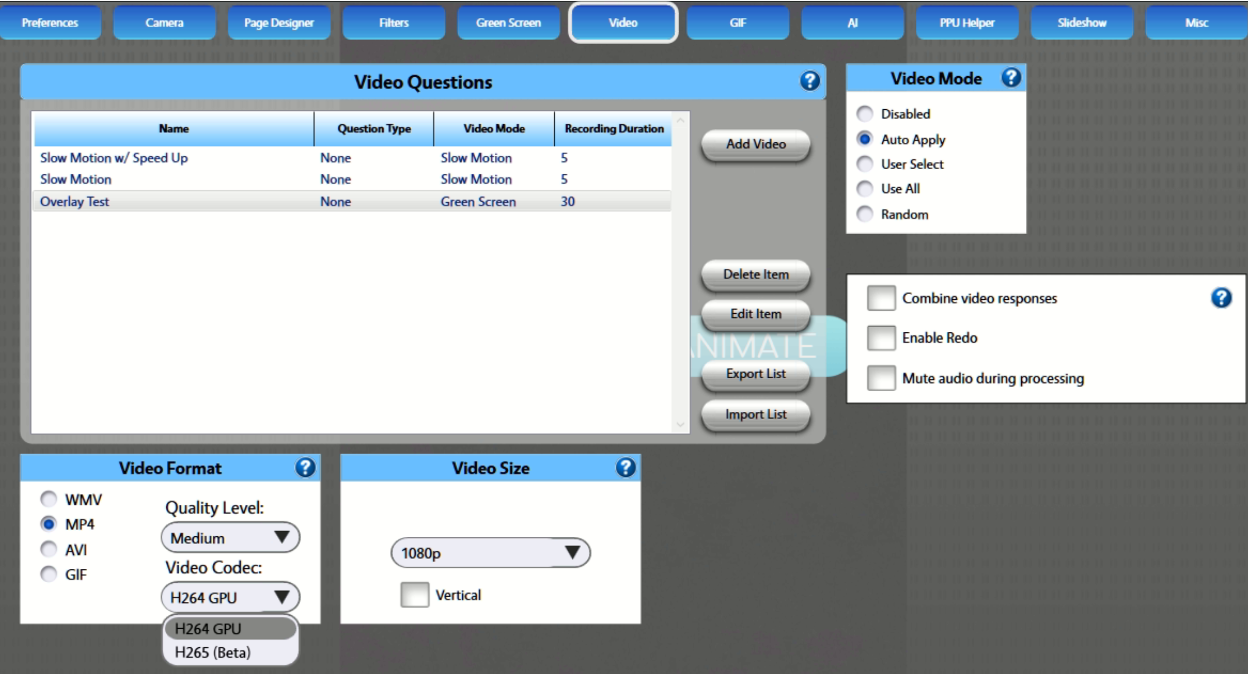Open Video Size help icon
The height and width of the screenshot is (674, 1248).
click(625, 467)
